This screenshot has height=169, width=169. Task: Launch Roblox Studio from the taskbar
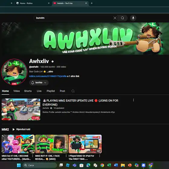(68, 165)
